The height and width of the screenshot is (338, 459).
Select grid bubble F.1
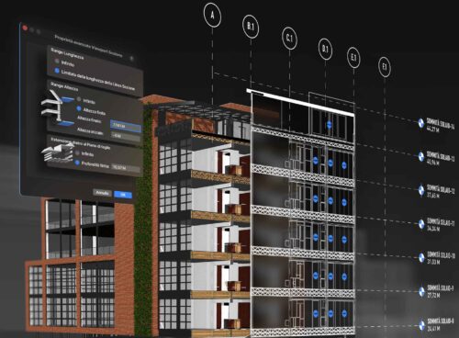[385, 66]
